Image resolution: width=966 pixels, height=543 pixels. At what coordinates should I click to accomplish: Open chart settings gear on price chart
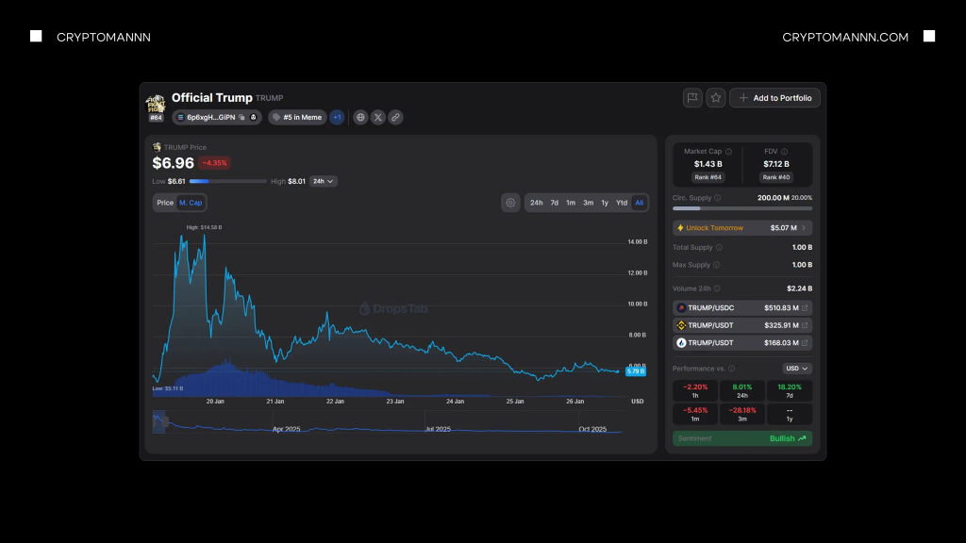pyautogui.click(x=510, y=202)
